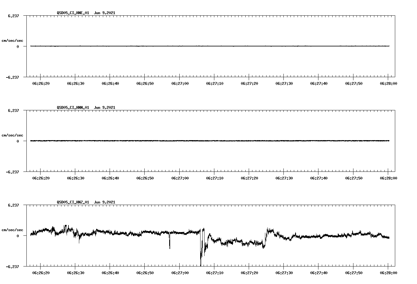Click the cm/sec/sec unit label of the HNN plot

12,135
